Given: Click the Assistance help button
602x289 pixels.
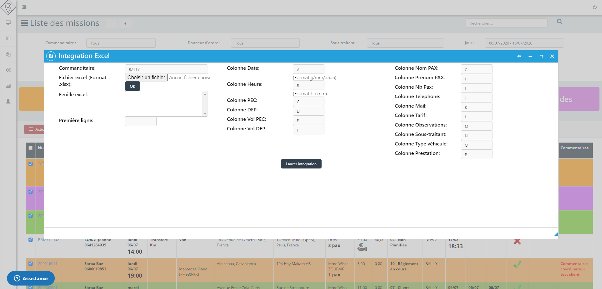Looking at the screenshot, I should point(31,278).
